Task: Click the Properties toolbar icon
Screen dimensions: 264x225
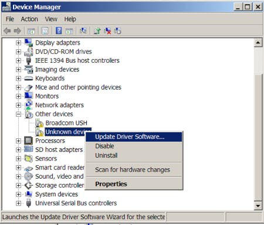Action: [x=45, y=31]
